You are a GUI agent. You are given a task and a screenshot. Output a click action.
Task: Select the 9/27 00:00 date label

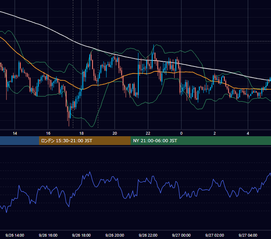click(181, 235)
